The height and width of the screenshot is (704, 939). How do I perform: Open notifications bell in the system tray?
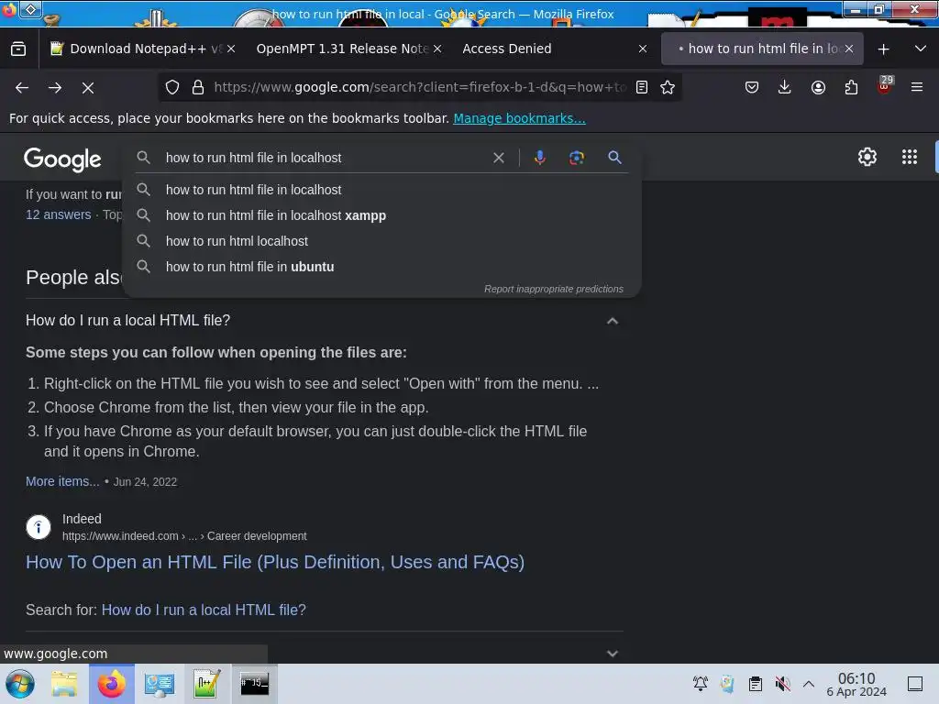tap(700, 684)
